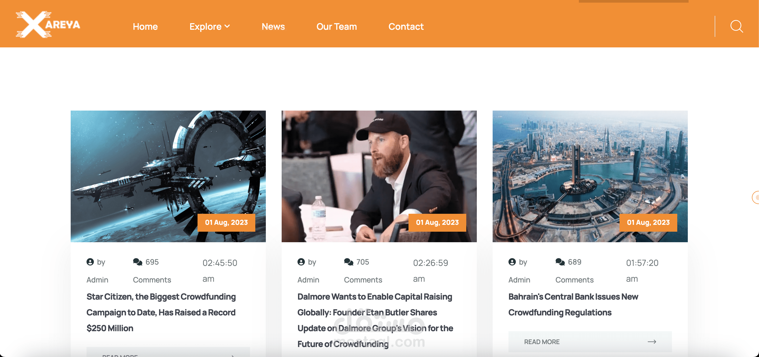The image size is (759, 357).
Task: Go to the Home menu item
Action: point(145,27)
